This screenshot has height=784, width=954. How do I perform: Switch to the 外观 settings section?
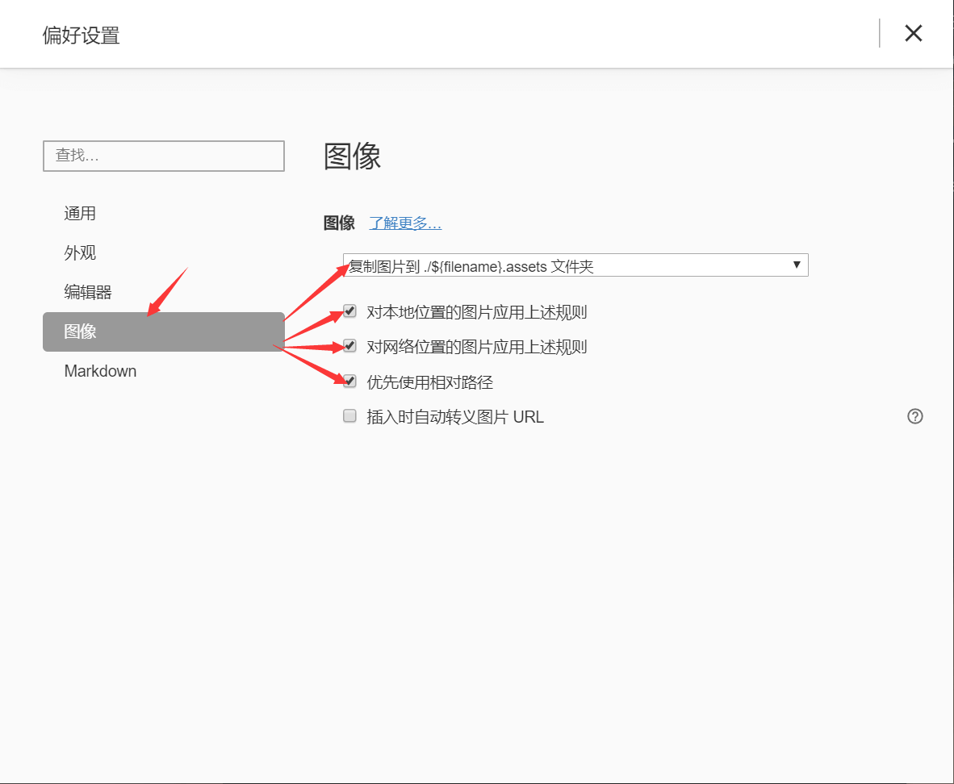tap(80, 253)
